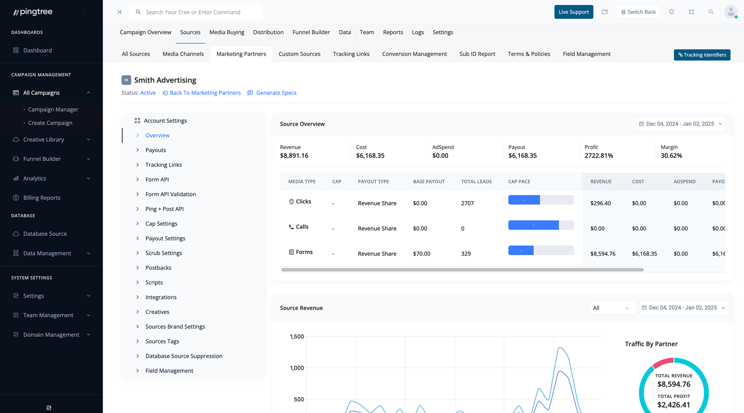
Task: Click the sliders icon at sidebar bottom
Action: pos(49,407)
